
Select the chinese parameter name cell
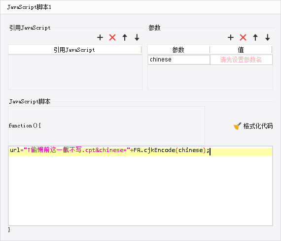click(179, 60)
